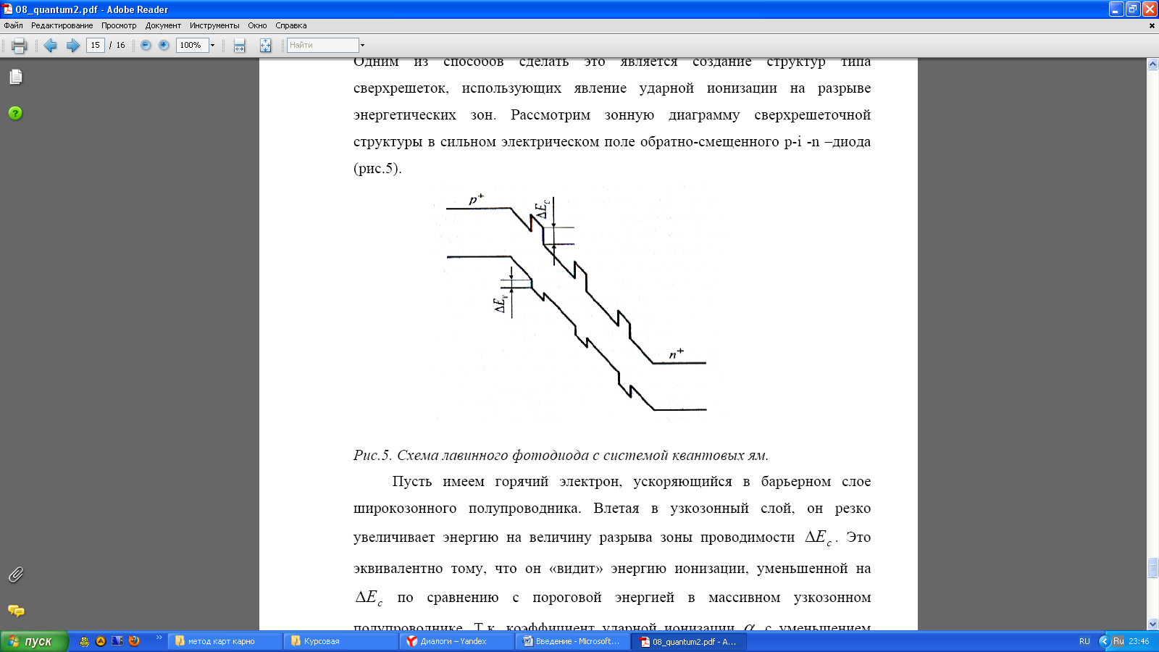Go to next page with right arrow
Image resolution: width=1159 pixels, height=652 pixels.
[x=72, y=46]
